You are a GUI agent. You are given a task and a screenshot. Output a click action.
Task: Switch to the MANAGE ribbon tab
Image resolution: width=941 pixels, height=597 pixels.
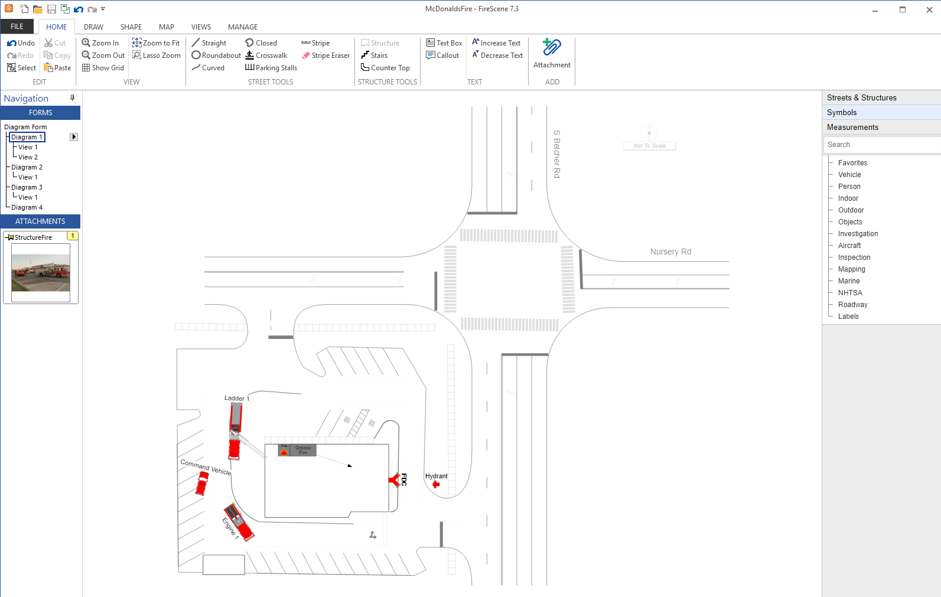[x=243, y=27]
